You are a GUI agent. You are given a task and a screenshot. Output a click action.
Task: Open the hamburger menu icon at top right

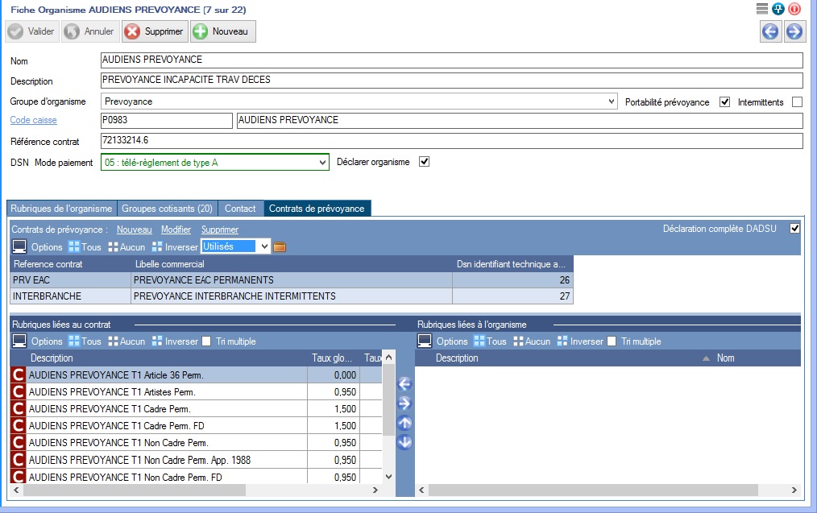[x=762, y=9]
